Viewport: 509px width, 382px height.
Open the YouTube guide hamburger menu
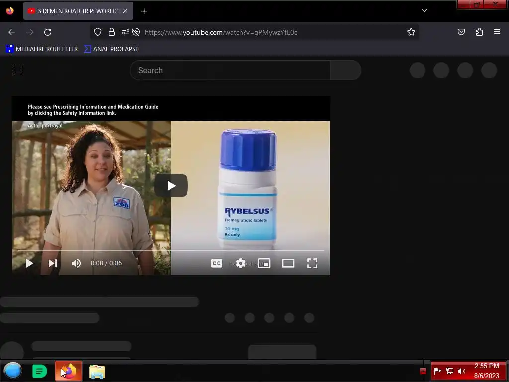click(18, 70)
